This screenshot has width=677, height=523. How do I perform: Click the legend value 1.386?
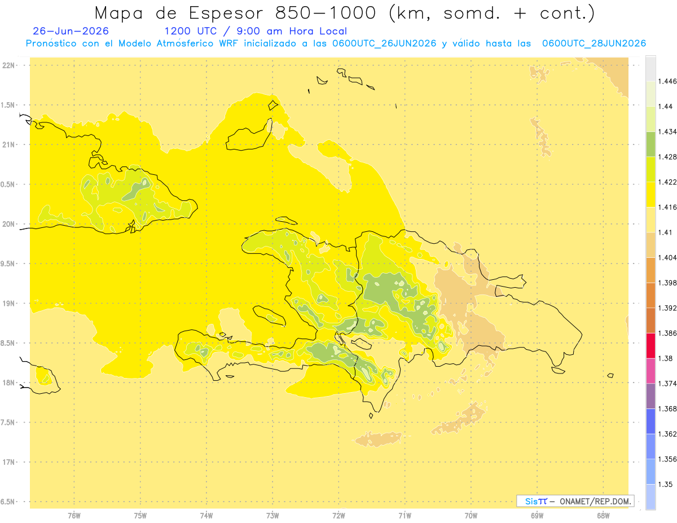[667, 333]
